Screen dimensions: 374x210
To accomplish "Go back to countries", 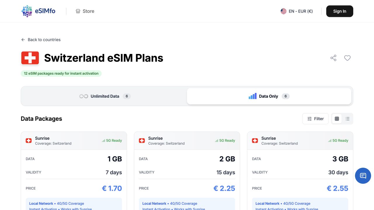I will 41,40.
